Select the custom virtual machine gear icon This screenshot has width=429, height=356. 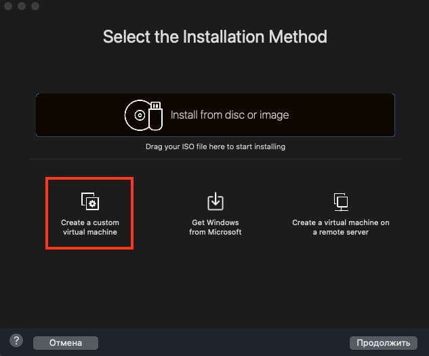click(89, 201)
